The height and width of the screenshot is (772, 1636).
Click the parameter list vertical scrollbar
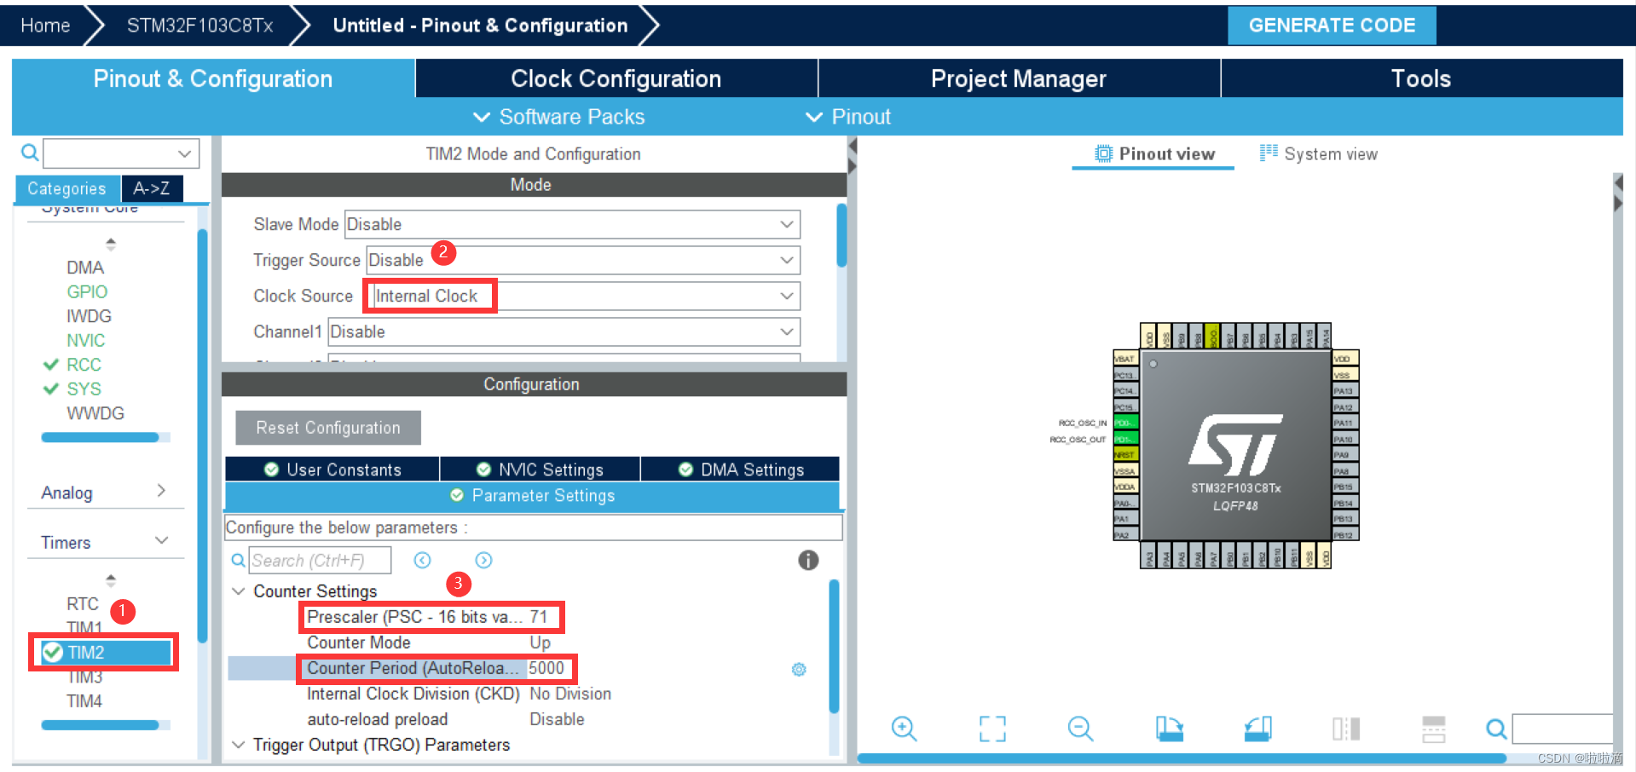pos(834,646)
